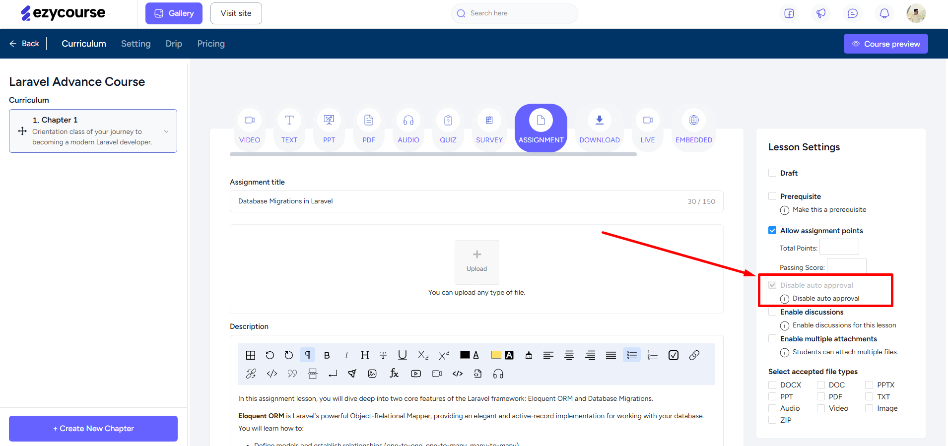Image resolution: width=948 pixels, height=446 pixels.
Task: Switch to the EMBEDDED lesson type
Action: [x=694, y=127]
